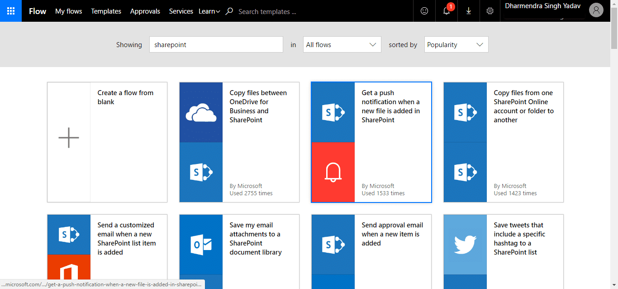Open the settings gear icon

pyautogui.click(x=490, y=11)
